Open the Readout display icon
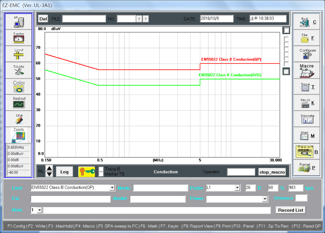This screenshot has height=233, width=325. (x=19, y=103)
